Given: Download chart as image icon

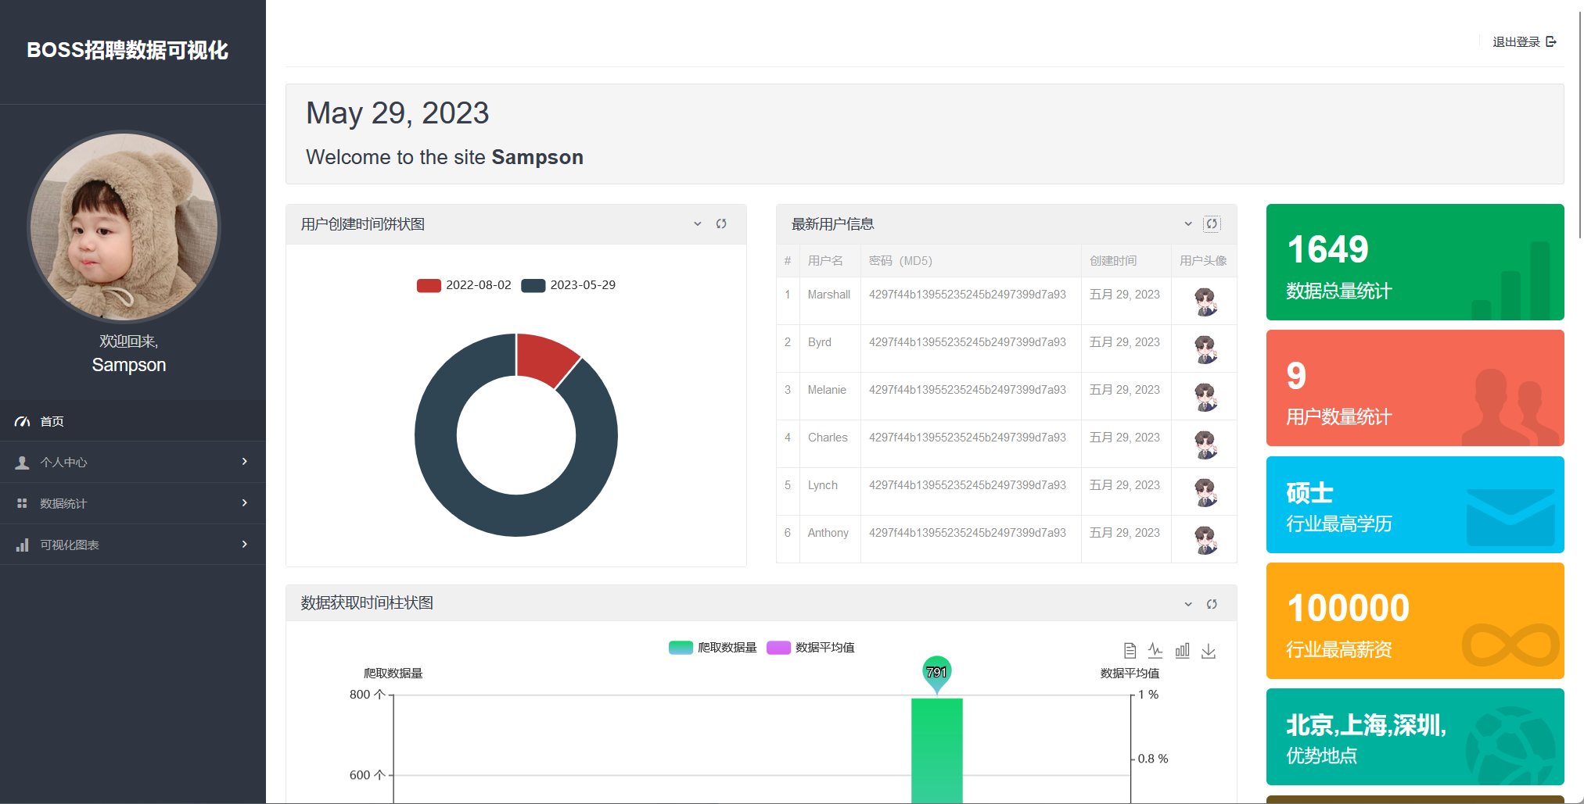Looking at the screenshot, I should (x=1209, y=650).
